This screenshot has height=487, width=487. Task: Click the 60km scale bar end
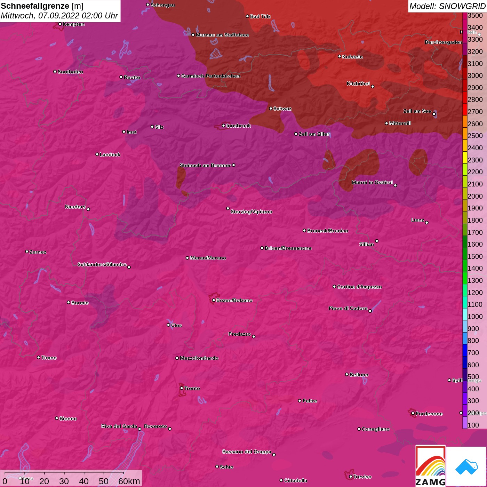tap(124, 473)
